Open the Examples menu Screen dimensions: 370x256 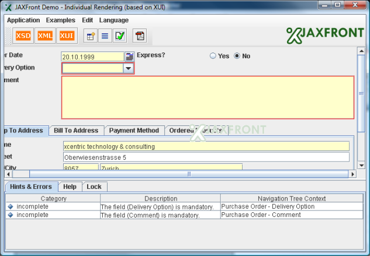[x=61, y=20]
